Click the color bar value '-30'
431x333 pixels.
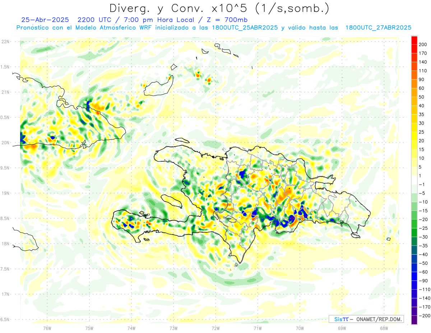423,237
